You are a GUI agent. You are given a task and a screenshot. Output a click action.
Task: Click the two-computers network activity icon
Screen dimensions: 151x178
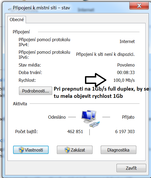[x=91, y=119]
